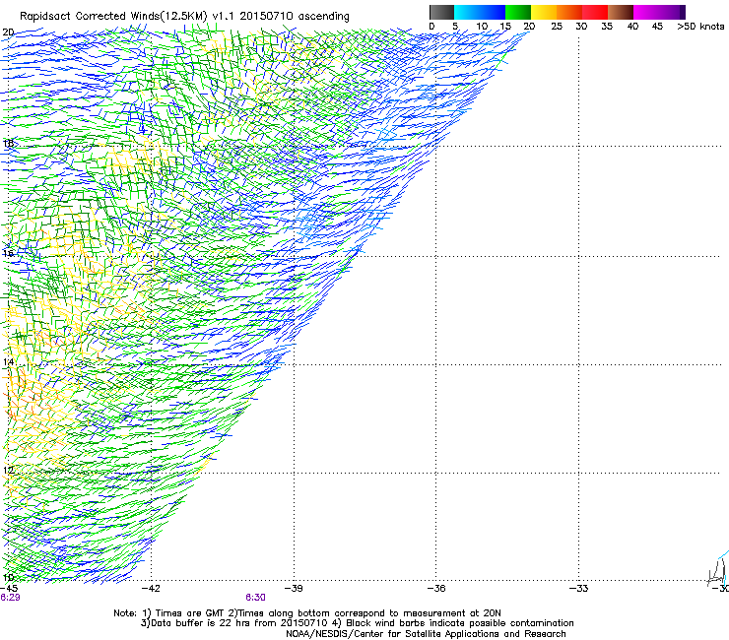Click the '25' legend scale label

point(557,27)
